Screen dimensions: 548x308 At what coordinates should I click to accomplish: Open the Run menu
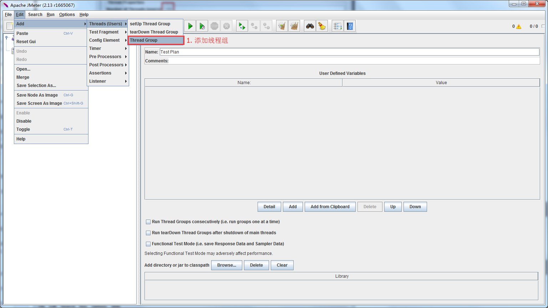coord(51,15)
